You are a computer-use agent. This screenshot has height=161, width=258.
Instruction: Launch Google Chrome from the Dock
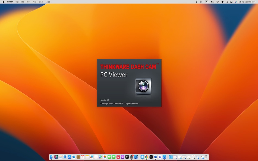pos(147,157)
